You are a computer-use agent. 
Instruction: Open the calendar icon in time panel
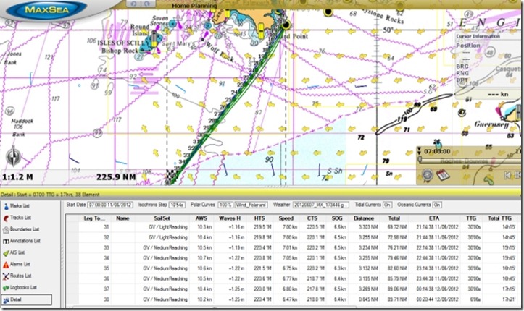pos(443,175)
